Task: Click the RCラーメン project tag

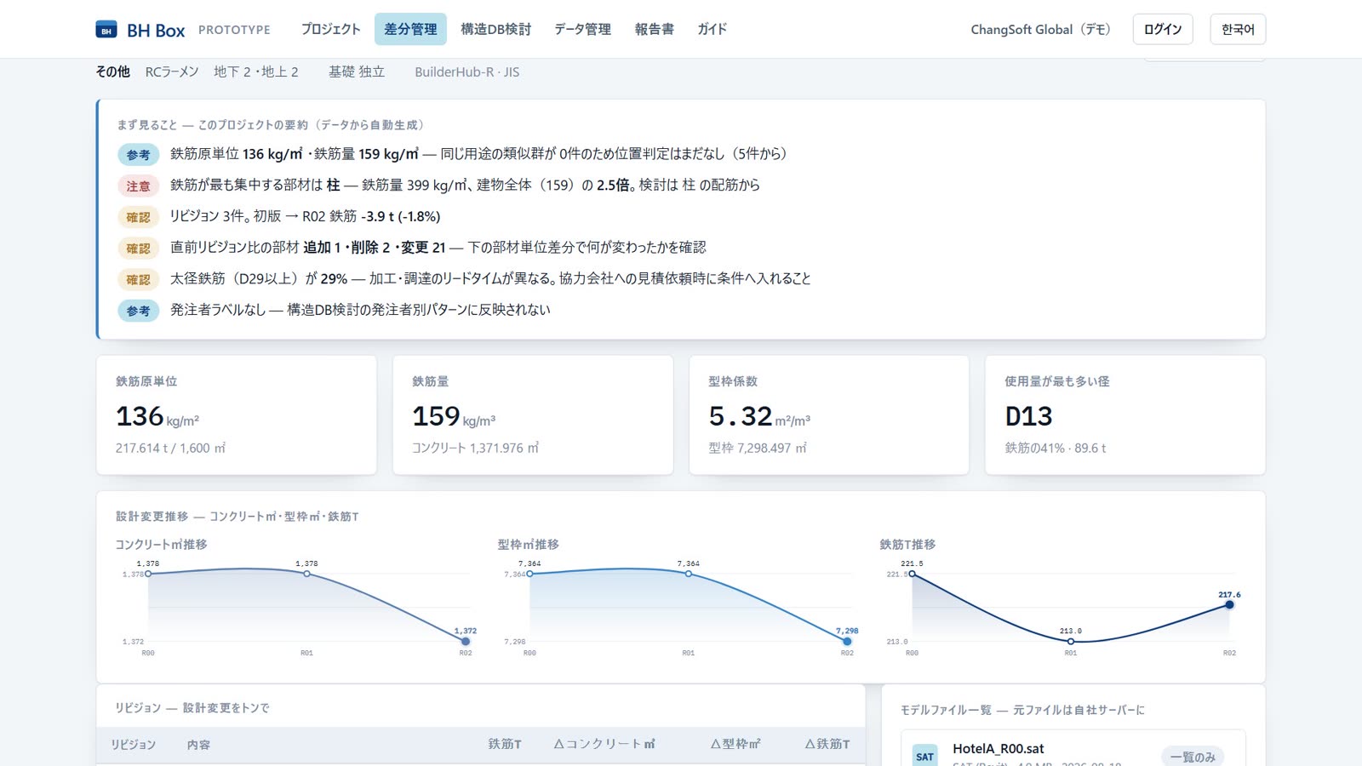Action: point(172,72)
